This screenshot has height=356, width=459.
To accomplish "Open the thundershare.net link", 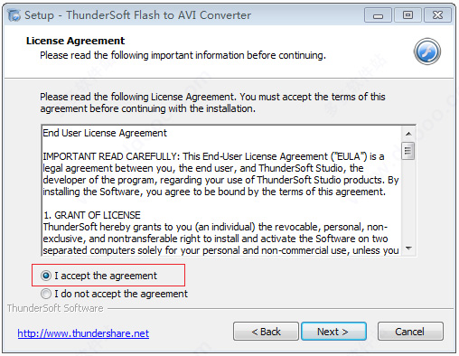I will [83, 333].
